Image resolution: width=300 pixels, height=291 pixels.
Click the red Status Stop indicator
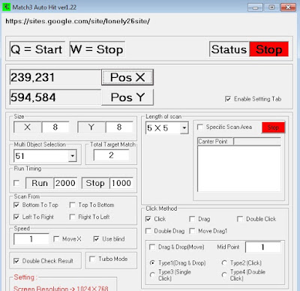[268, 49]
